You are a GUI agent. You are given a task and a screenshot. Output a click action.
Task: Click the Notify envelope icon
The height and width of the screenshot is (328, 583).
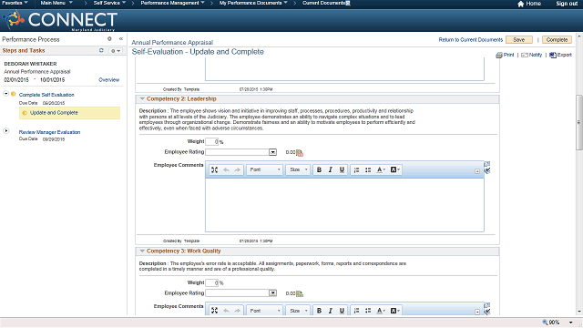(525, 55)
